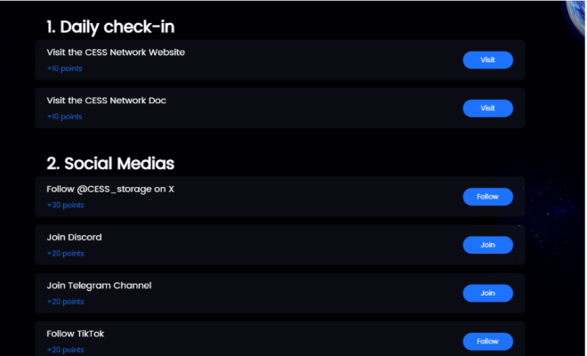587x356 pixels.
Task: Click the 'Follow @CESS_storage on X' task text
Action: click(x=110, y=189)
